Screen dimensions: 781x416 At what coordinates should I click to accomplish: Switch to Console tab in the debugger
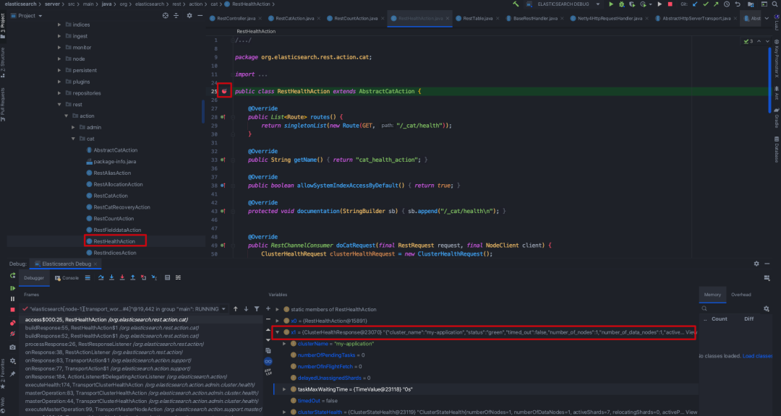tap(67, 278)
